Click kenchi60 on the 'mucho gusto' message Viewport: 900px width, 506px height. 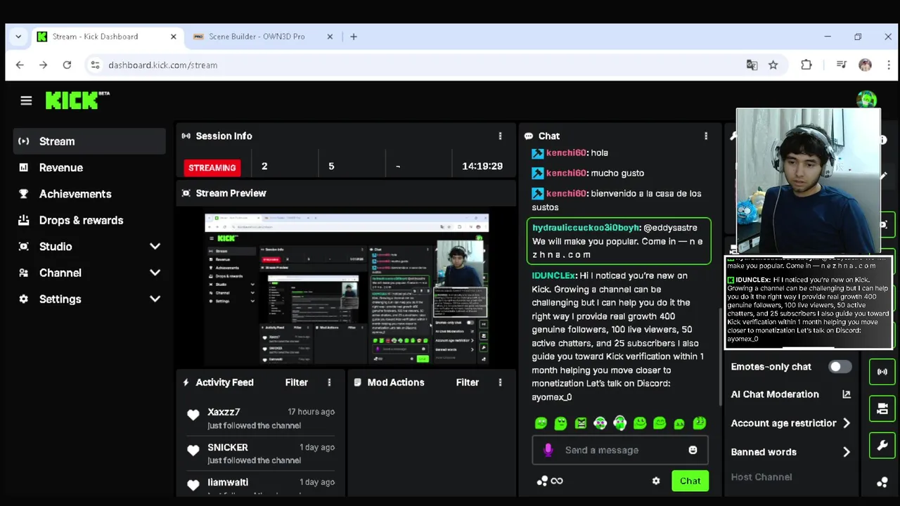coord(566,173)
